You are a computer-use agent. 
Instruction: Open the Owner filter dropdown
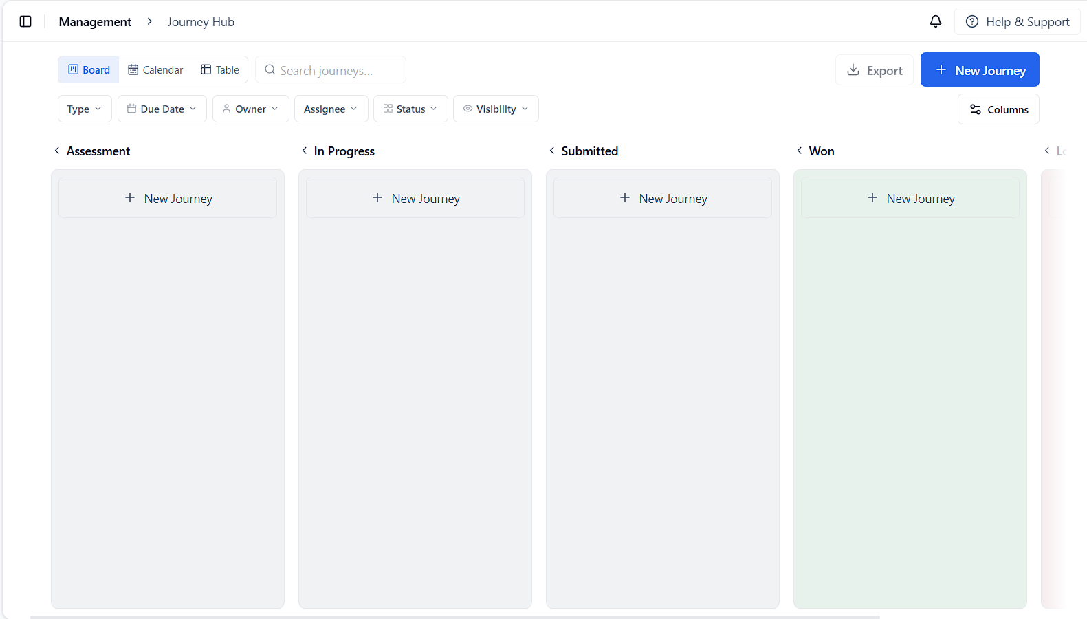tap(251, 109)
